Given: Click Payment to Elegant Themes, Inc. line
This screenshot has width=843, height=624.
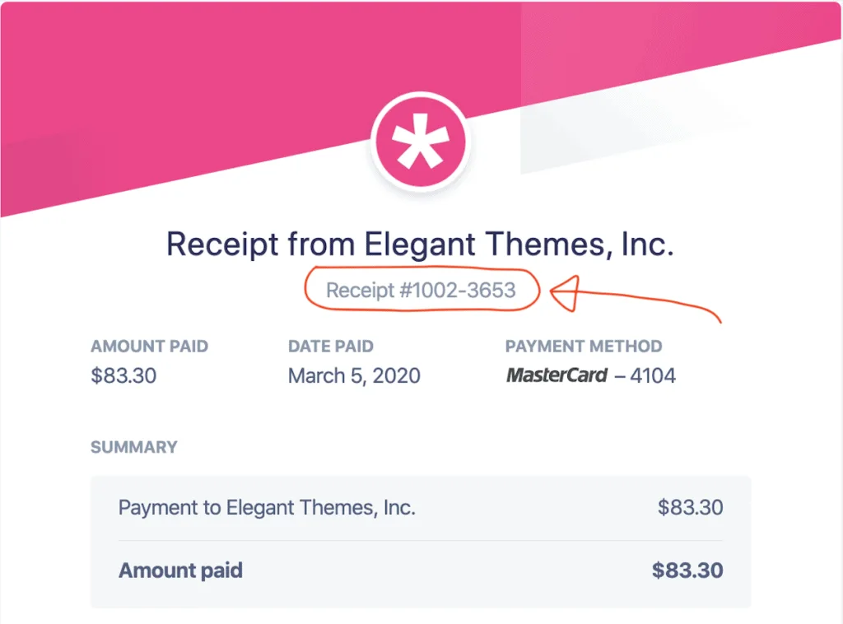Looking at the screenshot, I should click(x=267, y=507).
